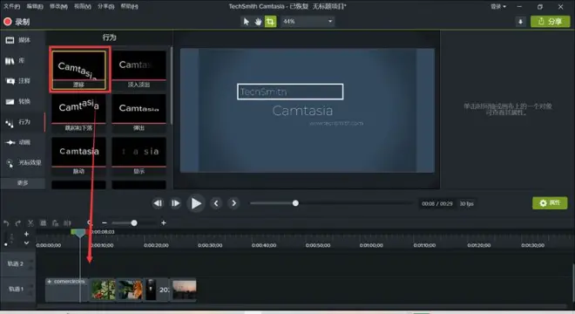Click the split icon in timeline toolbar
Image resolution: width=575 pixels, height=314 pixels.
(67, 223)
